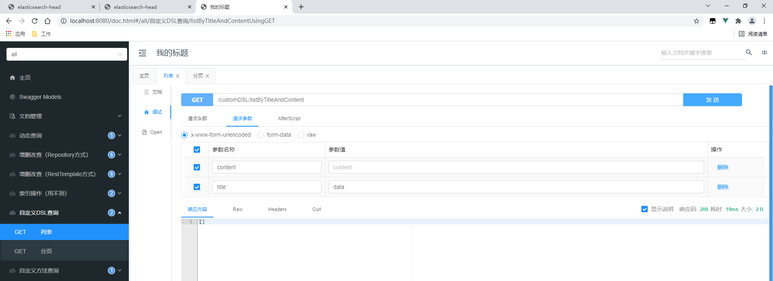
Task: Open the 请求头部 tab
Action: pos(197,119)
